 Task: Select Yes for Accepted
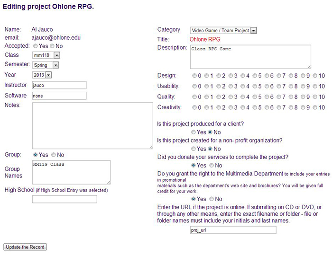pos(36,46)
